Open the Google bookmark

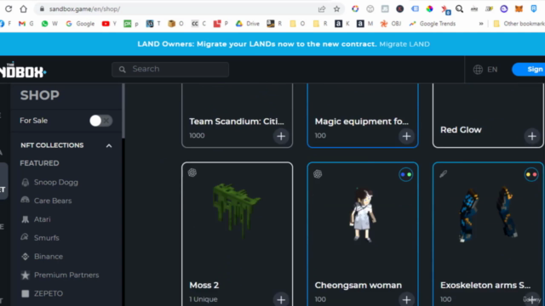click(x=80, y=24)
